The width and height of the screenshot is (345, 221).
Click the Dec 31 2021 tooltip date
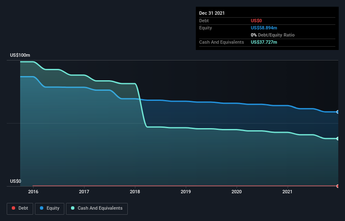(x=212, y=13)
